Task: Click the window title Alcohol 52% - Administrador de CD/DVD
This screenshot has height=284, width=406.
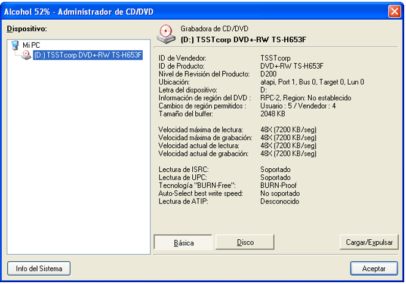Action: [x=79, y=12]
